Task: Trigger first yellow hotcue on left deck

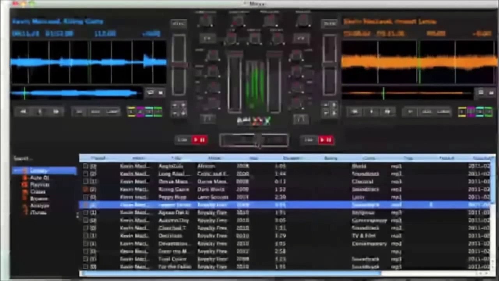Action: (131, 112)
